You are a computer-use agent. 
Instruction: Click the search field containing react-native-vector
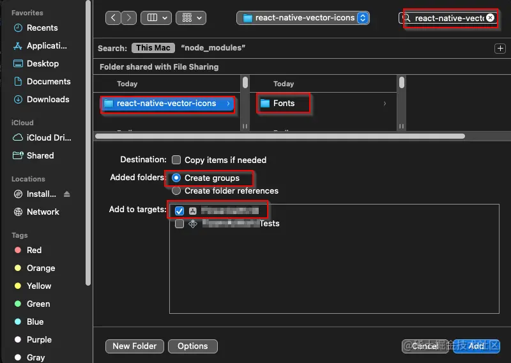[x=448, y=18]
